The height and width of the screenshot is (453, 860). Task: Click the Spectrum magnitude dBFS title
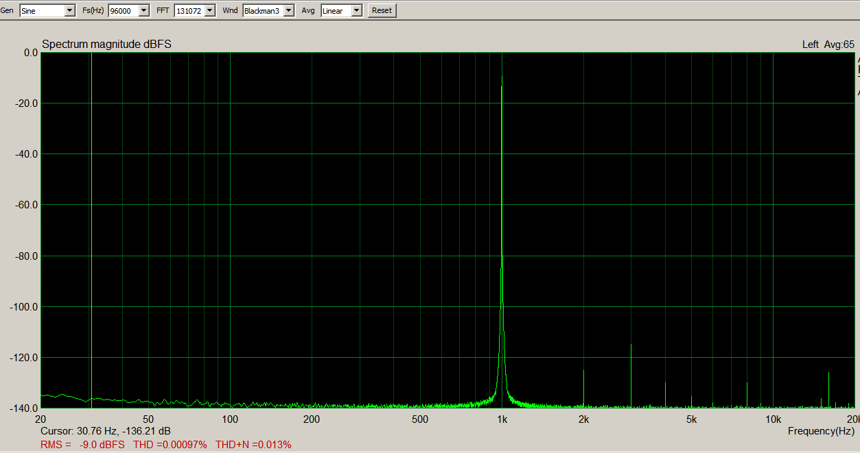pyautogui.click(x=106, y=45)
